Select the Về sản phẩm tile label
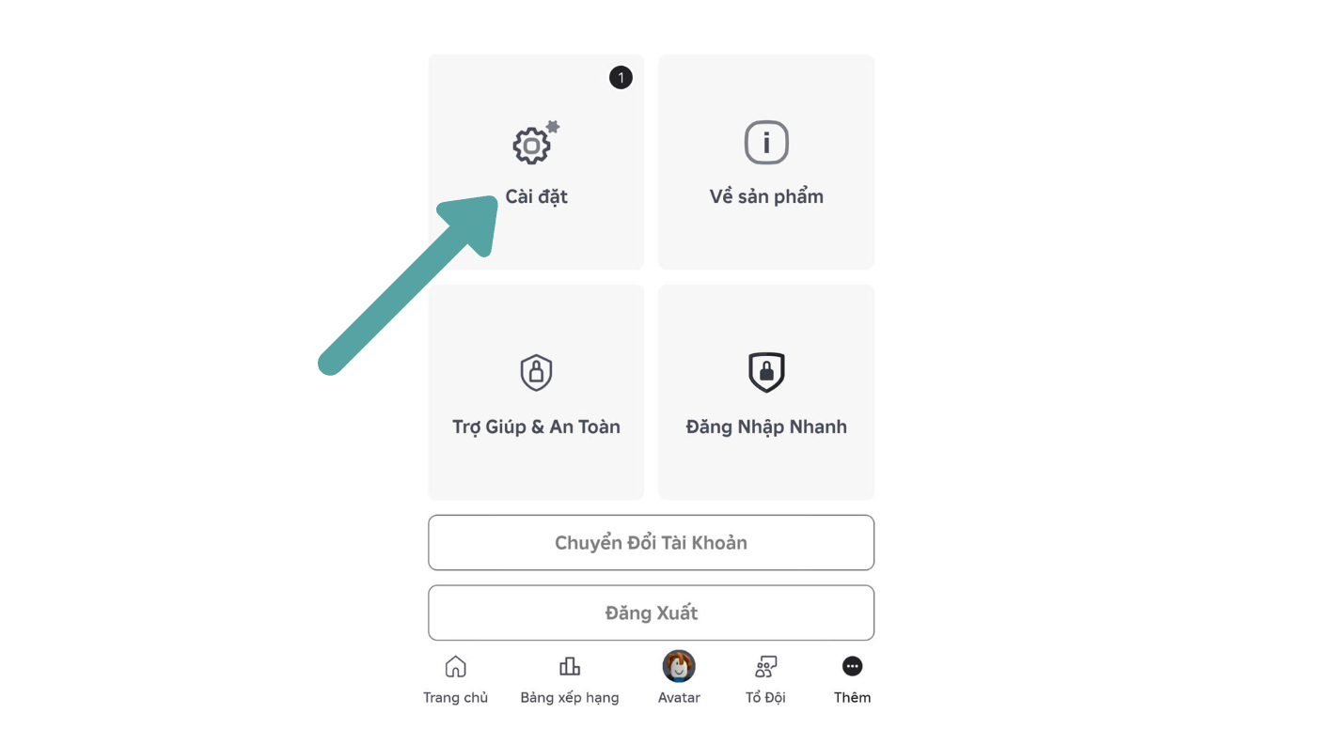The height and width of the screenshot is (729, 1337). point(766,196)
